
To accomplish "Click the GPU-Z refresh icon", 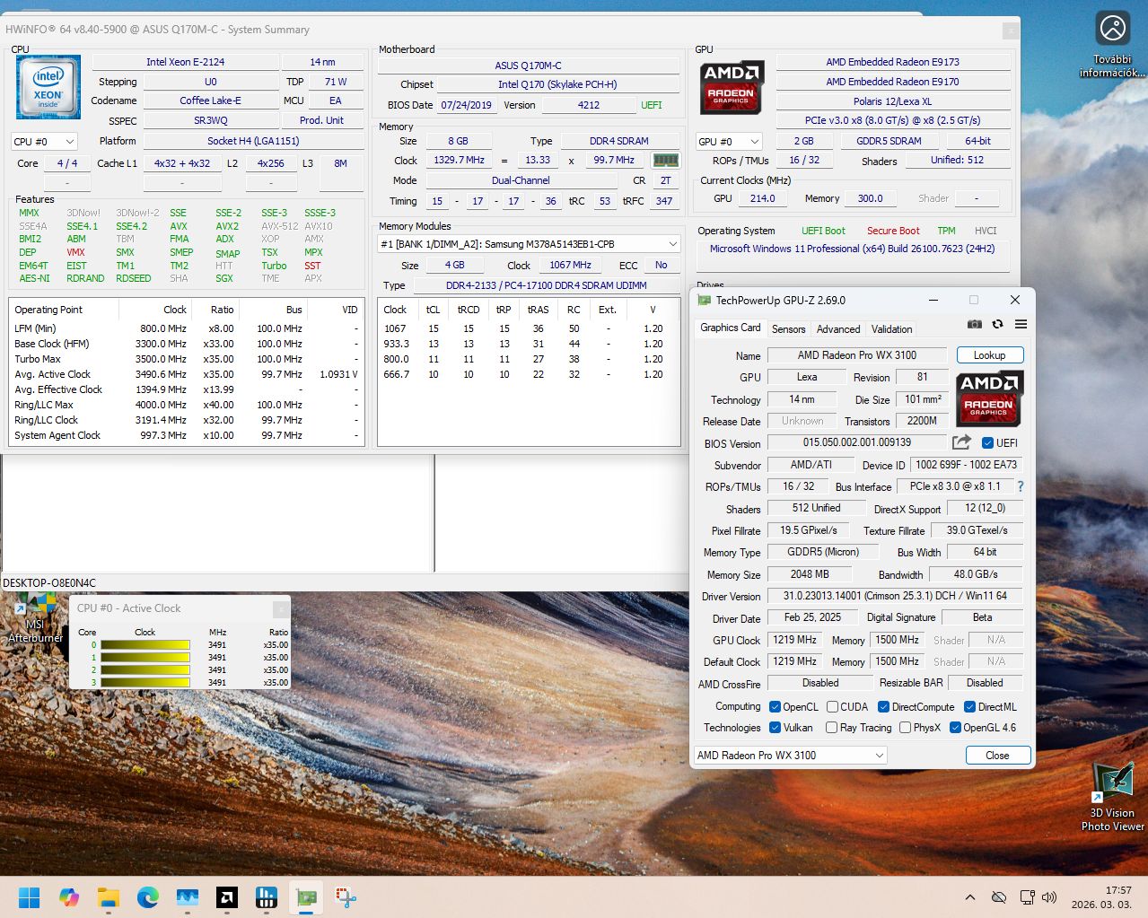I will click(x=997, y=324).
